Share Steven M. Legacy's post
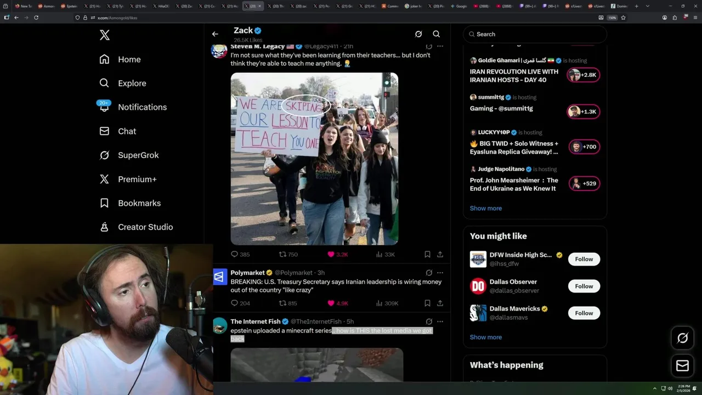The width and height of the screenshot is (702, 395). (x=440, y=255)
